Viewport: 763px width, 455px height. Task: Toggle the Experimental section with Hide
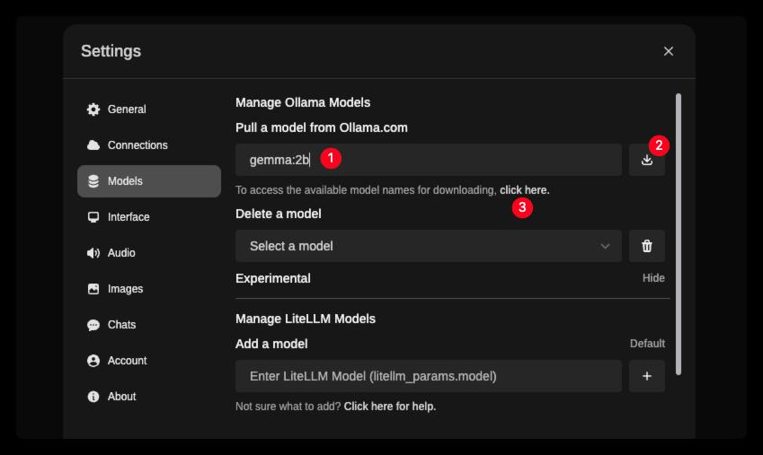(x=653, y=278)
